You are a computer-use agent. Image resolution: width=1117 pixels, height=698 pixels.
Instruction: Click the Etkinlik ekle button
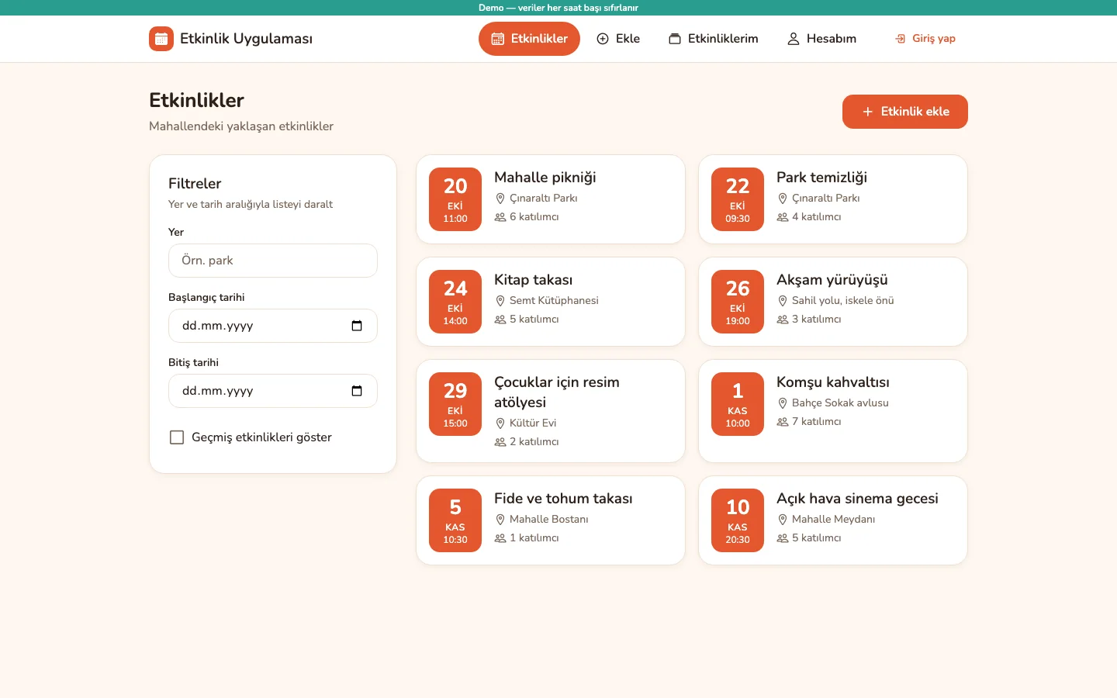click(905, 112)
